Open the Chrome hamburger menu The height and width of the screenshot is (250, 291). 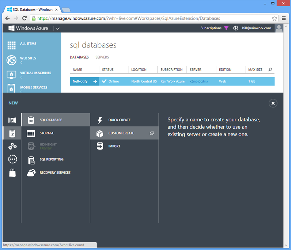click(x=284, y=18)
